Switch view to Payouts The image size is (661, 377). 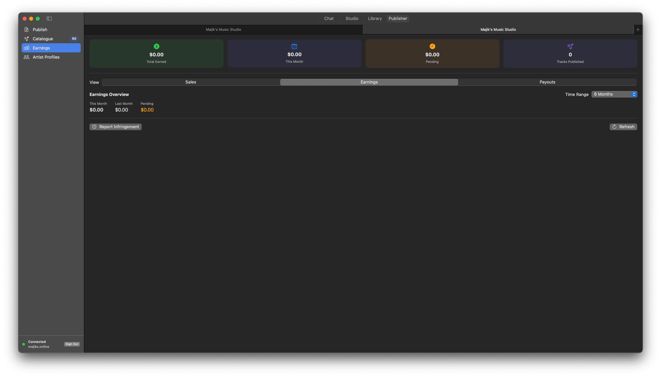click(x=547, y=82)
